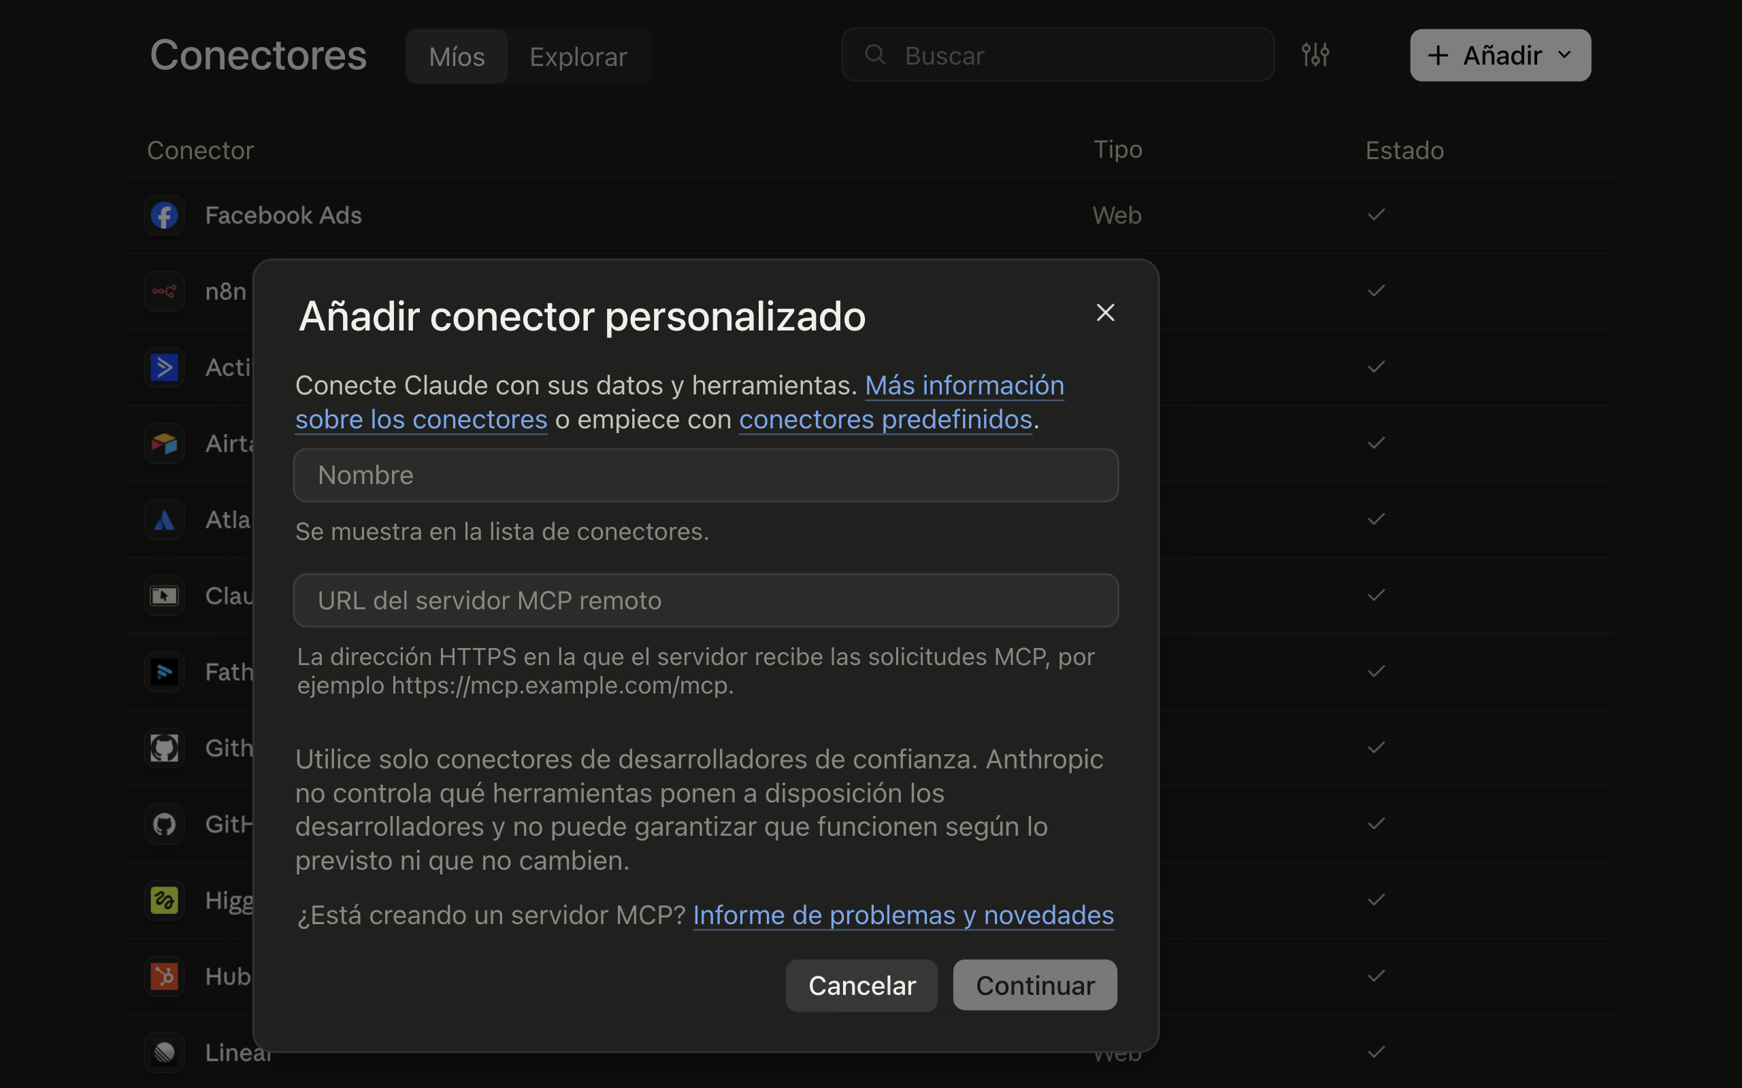Click the Tipo column header
Screen dimensions: 1742x1088
coord(1118,150)
